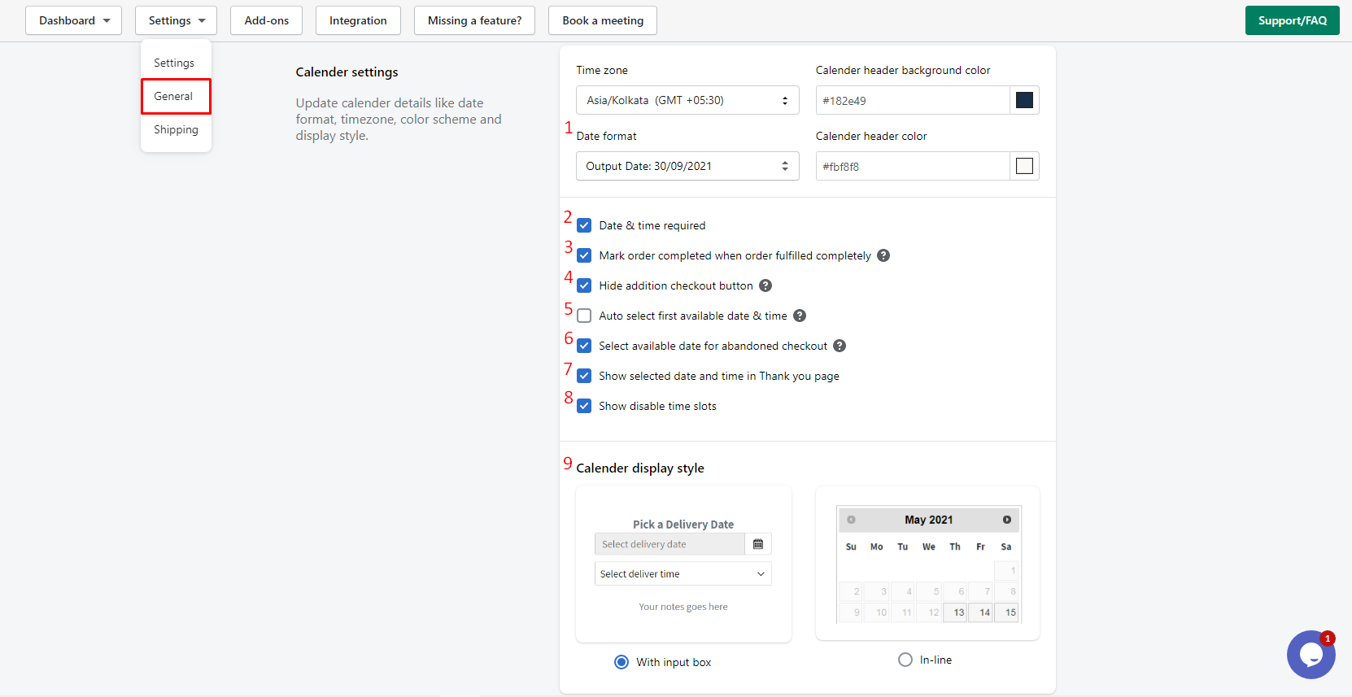Open header background color swatch #182e49
The image size is (1352, 697).
click(x=1025, y=100)
